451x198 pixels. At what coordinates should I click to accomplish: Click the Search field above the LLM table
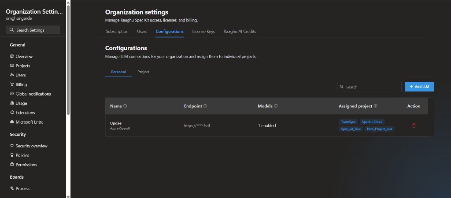pyautogui.click(x=369, y=87)
